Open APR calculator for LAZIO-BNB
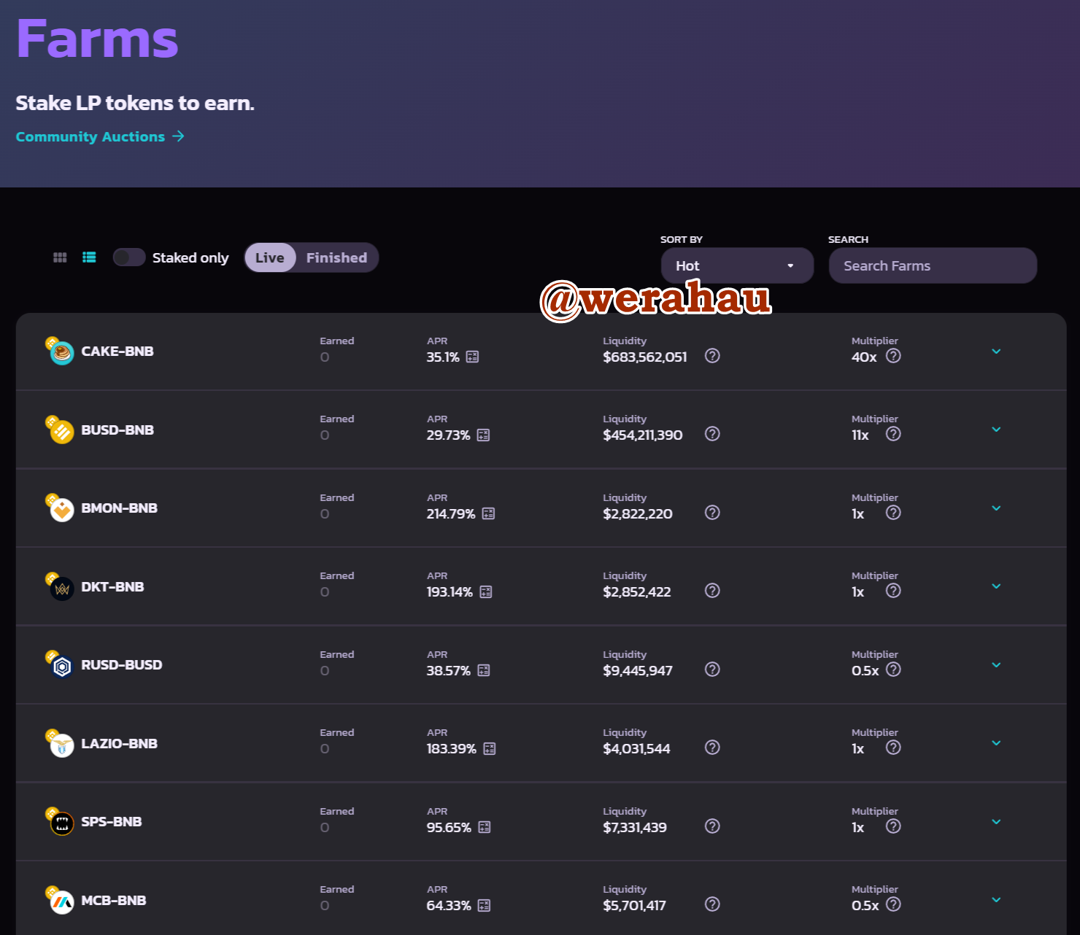 [489, 749]
